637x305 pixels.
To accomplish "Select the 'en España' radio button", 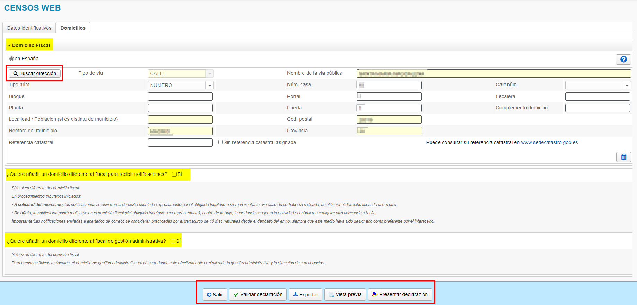I will [11, 59].
